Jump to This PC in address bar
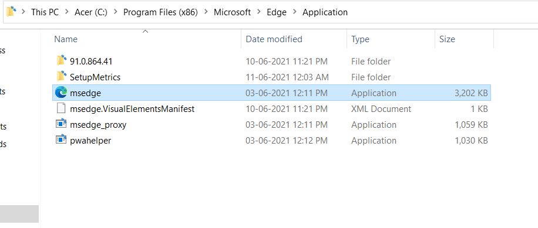Image resolution: width=538 pixels, height=228 pixels. coord(45,12)
